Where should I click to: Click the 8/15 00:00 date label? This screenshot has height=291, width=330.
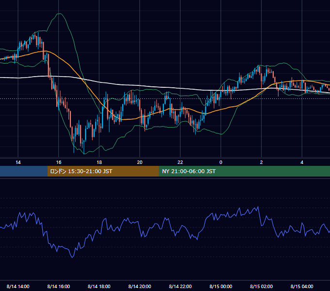[221, 286]
